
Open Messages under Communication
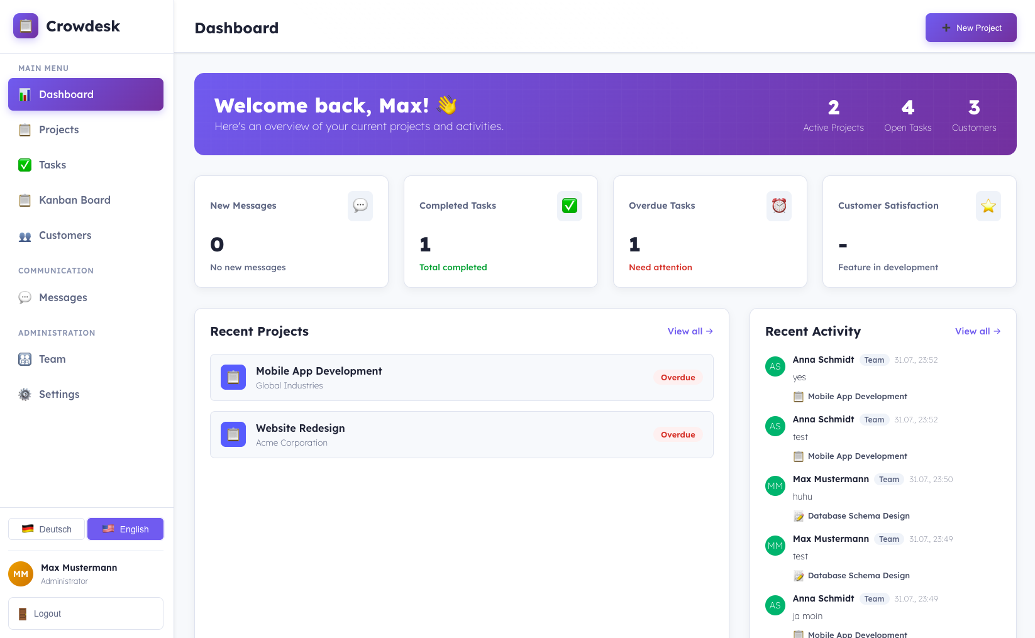pyautogui.click(x=63, y=297)
